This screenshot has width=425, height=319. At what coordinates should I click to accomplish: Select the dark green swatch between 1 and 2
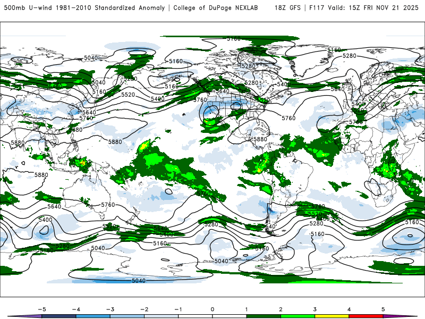(263, 316)
